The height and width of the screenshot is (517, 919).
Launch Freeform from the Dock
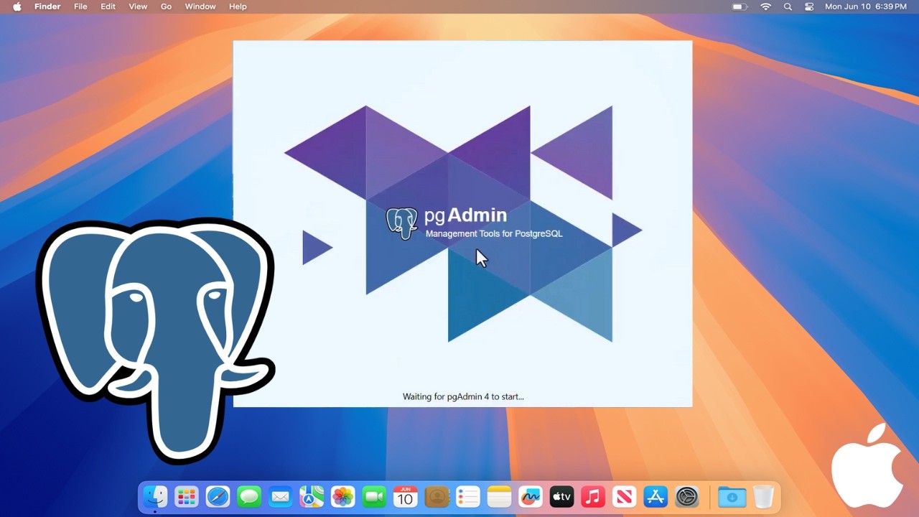530,496
